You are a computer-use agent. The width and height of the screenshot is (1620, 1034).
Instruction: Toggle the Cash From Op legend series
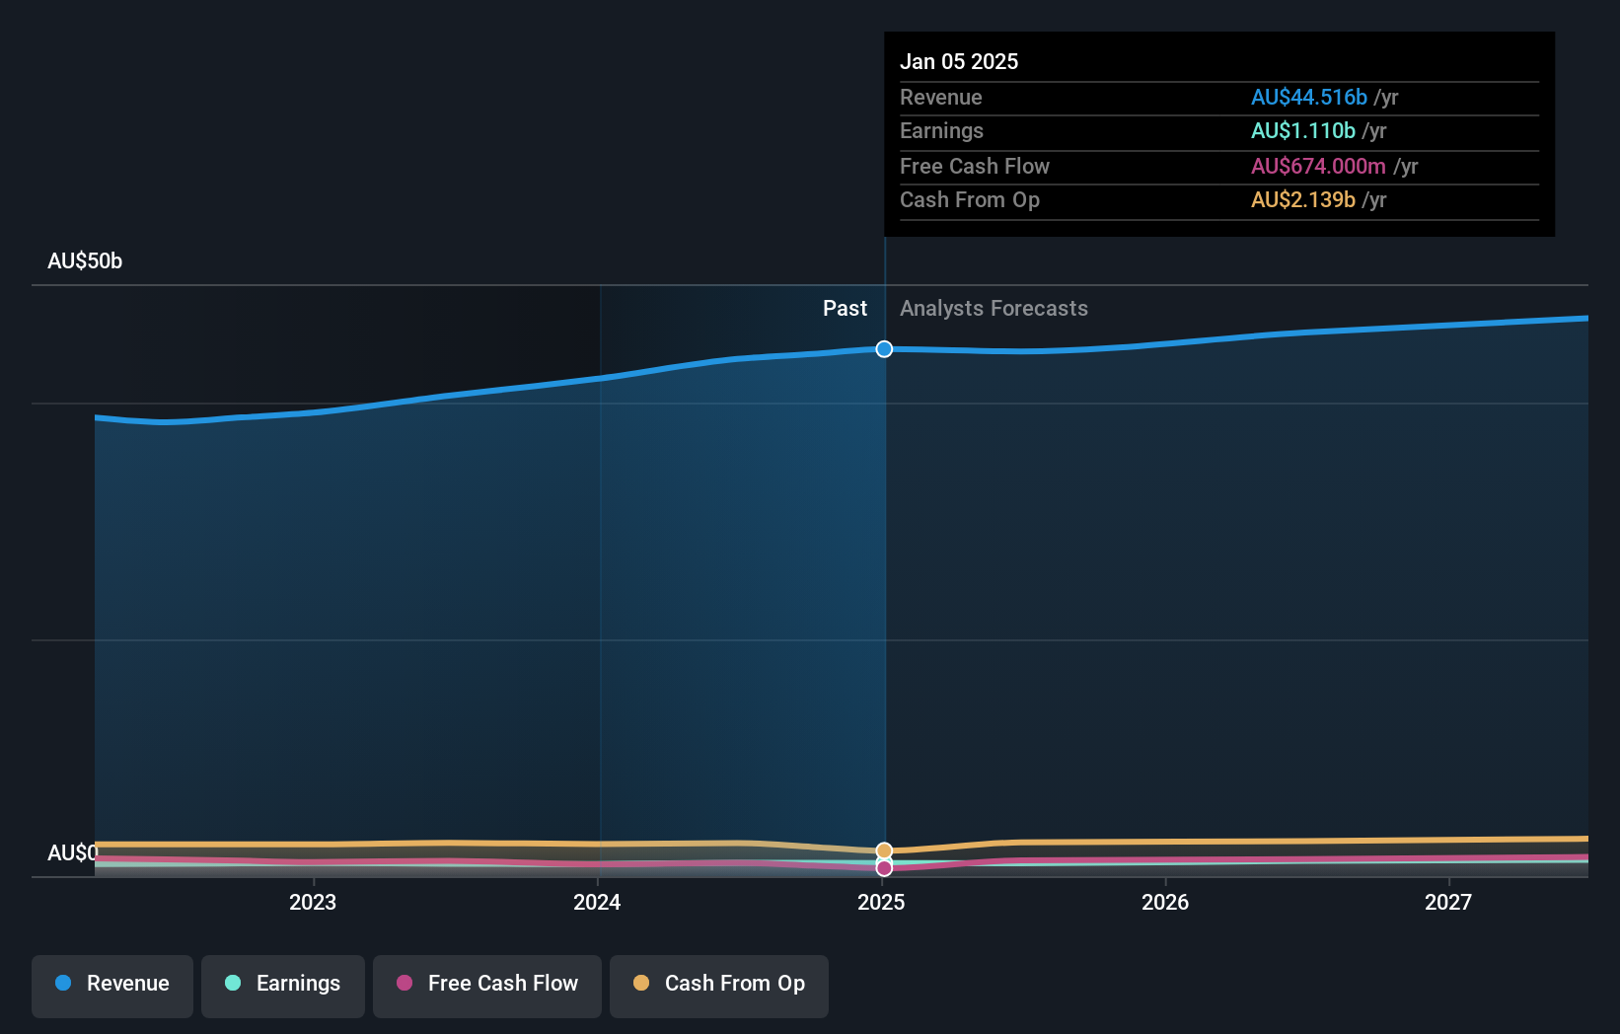tap(719, 985)
